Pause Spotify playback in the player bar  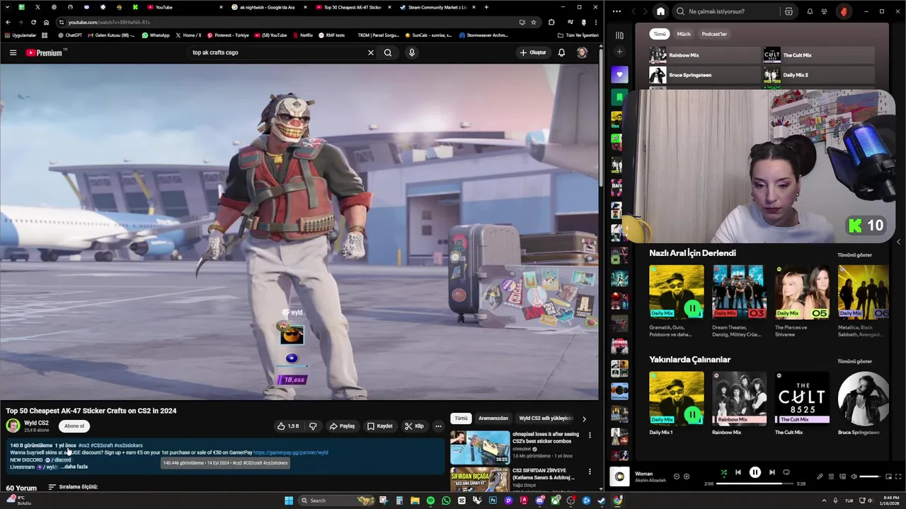[x=755, y=472]
